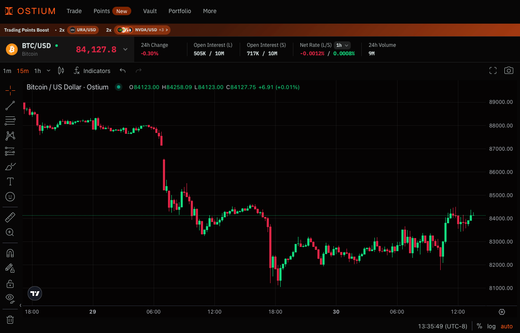Change net rate period 1h dropdown

(342, 45)
